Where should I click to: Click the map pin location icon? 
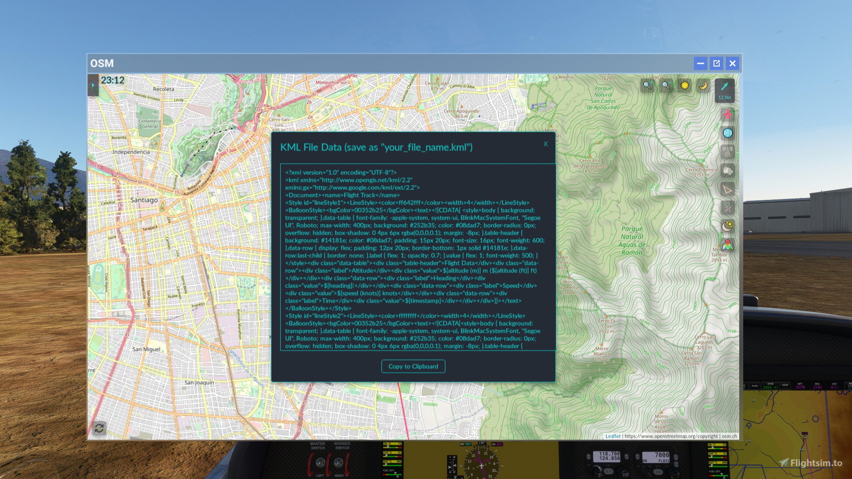[x=727, y=244]
